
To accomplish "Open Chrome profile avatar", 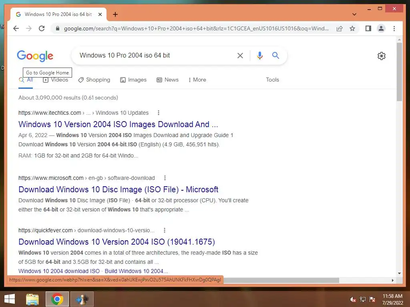I will (381, 28).
